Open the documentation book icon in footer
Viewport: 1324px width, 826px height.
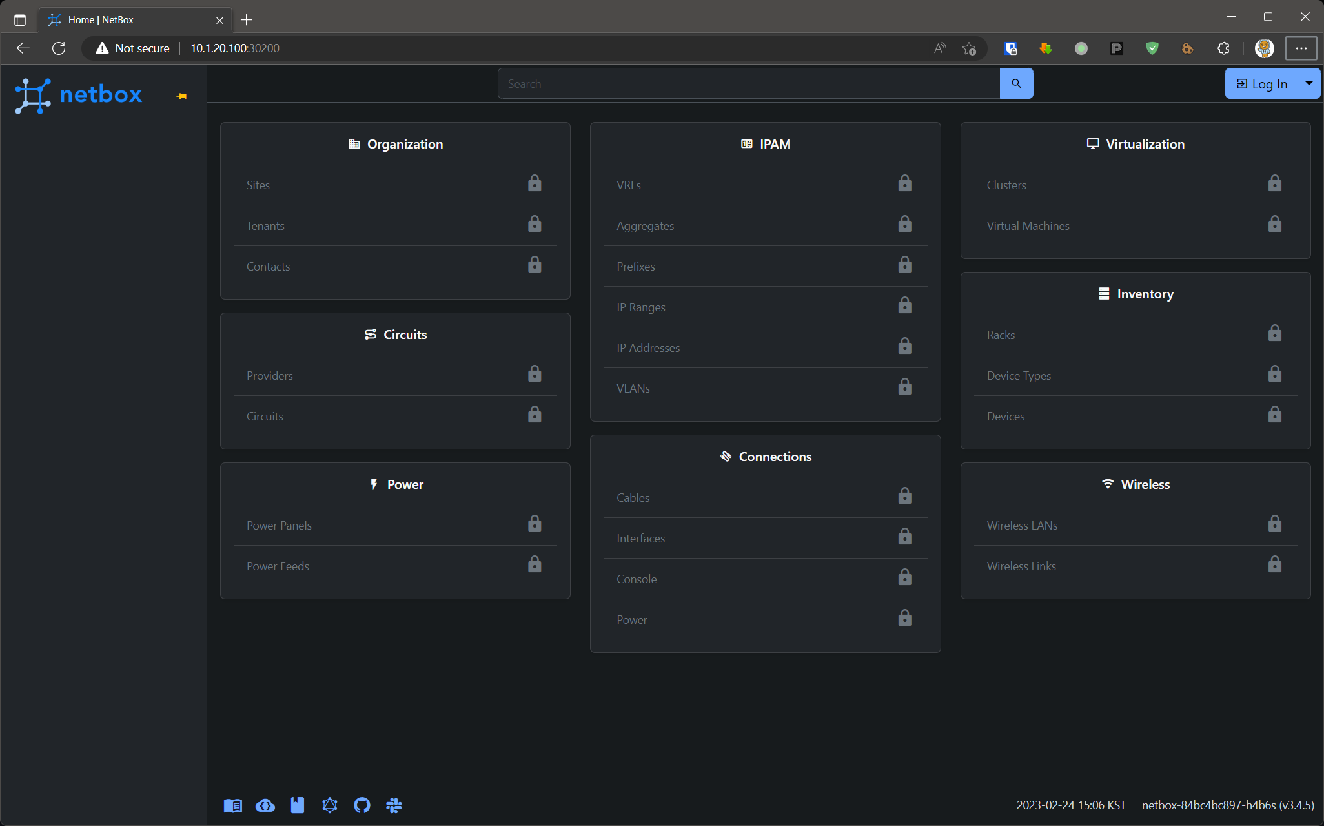click(233, 805)
